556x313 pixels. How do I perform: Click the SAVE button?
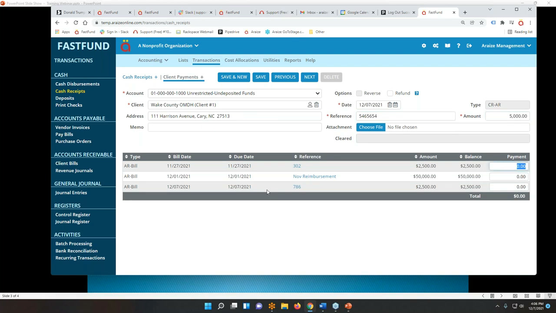[261, 77]
